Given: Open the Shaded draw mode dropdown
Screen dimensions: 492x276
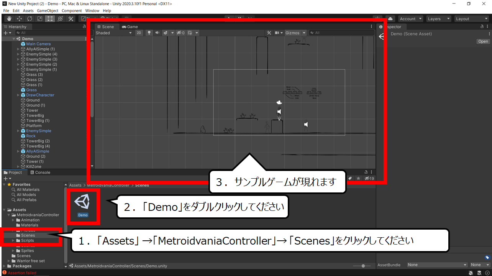Looking at the screenshot, I should pyautogui.click(x=114, y=33).
